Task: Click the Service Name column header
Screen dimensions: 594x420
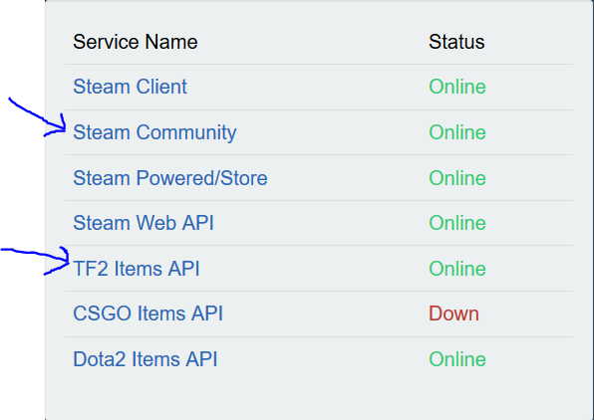Action: point(136,42)
